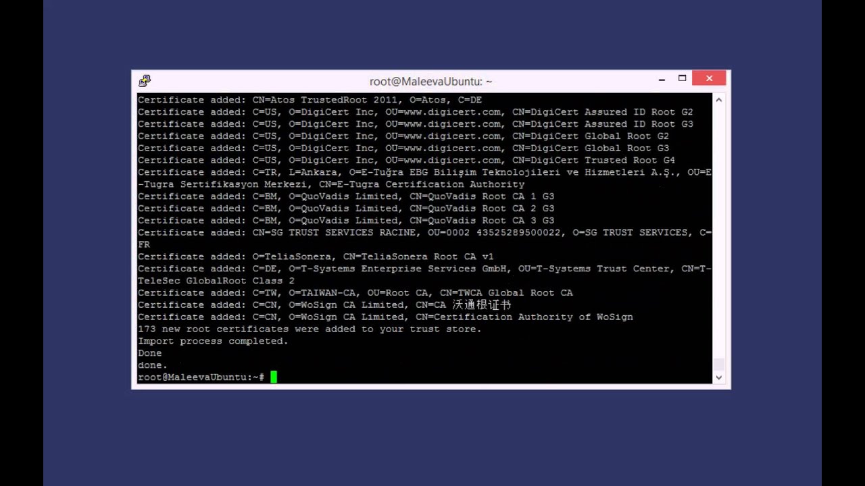Click the line with TeliaSonera Root CA v1
Viewport: 865px width, 486px height.
[316, 257]
